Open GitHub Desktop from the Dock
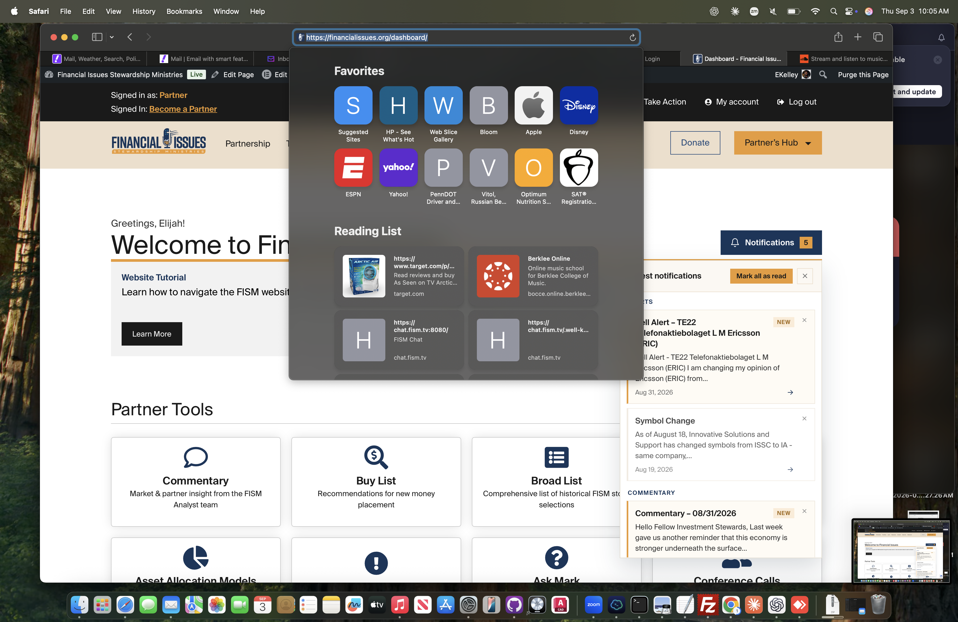This screenshot has width=958, height=622. click(x=514, y=604)
